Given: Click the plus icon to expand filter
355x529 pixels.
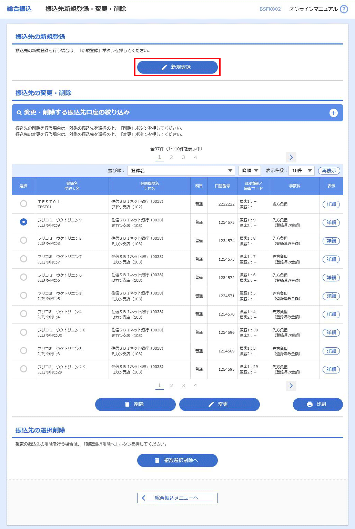Looking at the screenshot, I should (x=333, y=113).
